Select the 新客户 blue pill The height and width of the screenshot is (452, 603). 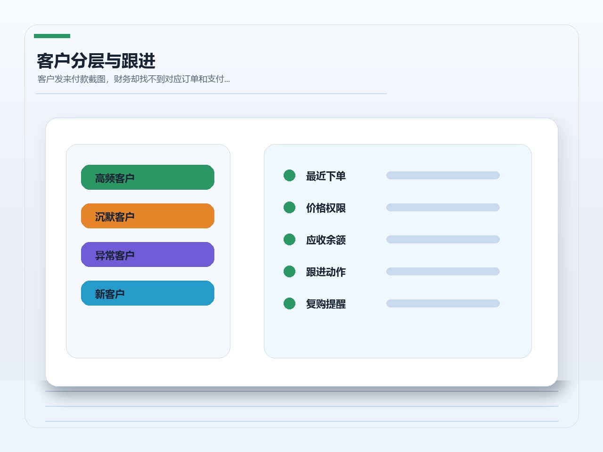pyautogui.click(x=147, y=293)
